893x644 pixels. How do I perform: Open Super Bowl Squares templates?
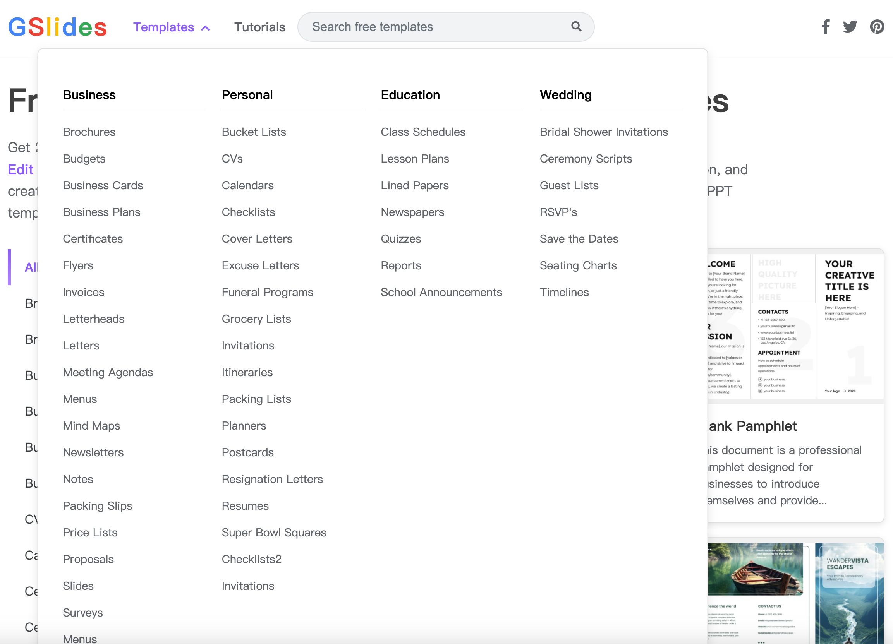pyautogui.click(x=274, y=533)
